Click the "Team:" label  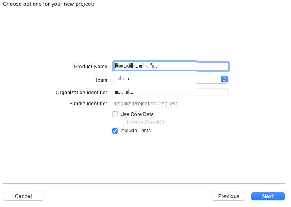coord(102,80)
